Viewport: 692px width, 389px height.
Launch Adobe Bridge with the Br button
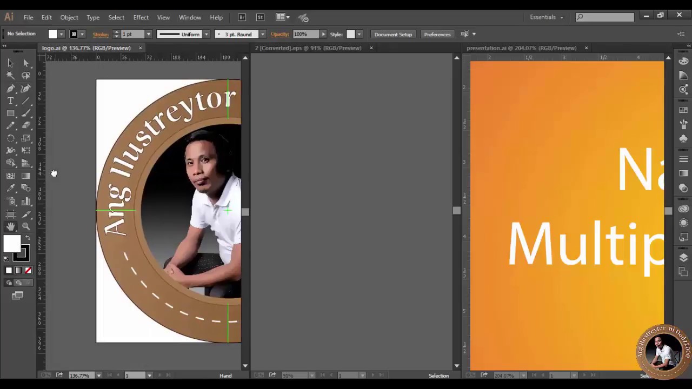pyautogui.click(x=242, y=17)
